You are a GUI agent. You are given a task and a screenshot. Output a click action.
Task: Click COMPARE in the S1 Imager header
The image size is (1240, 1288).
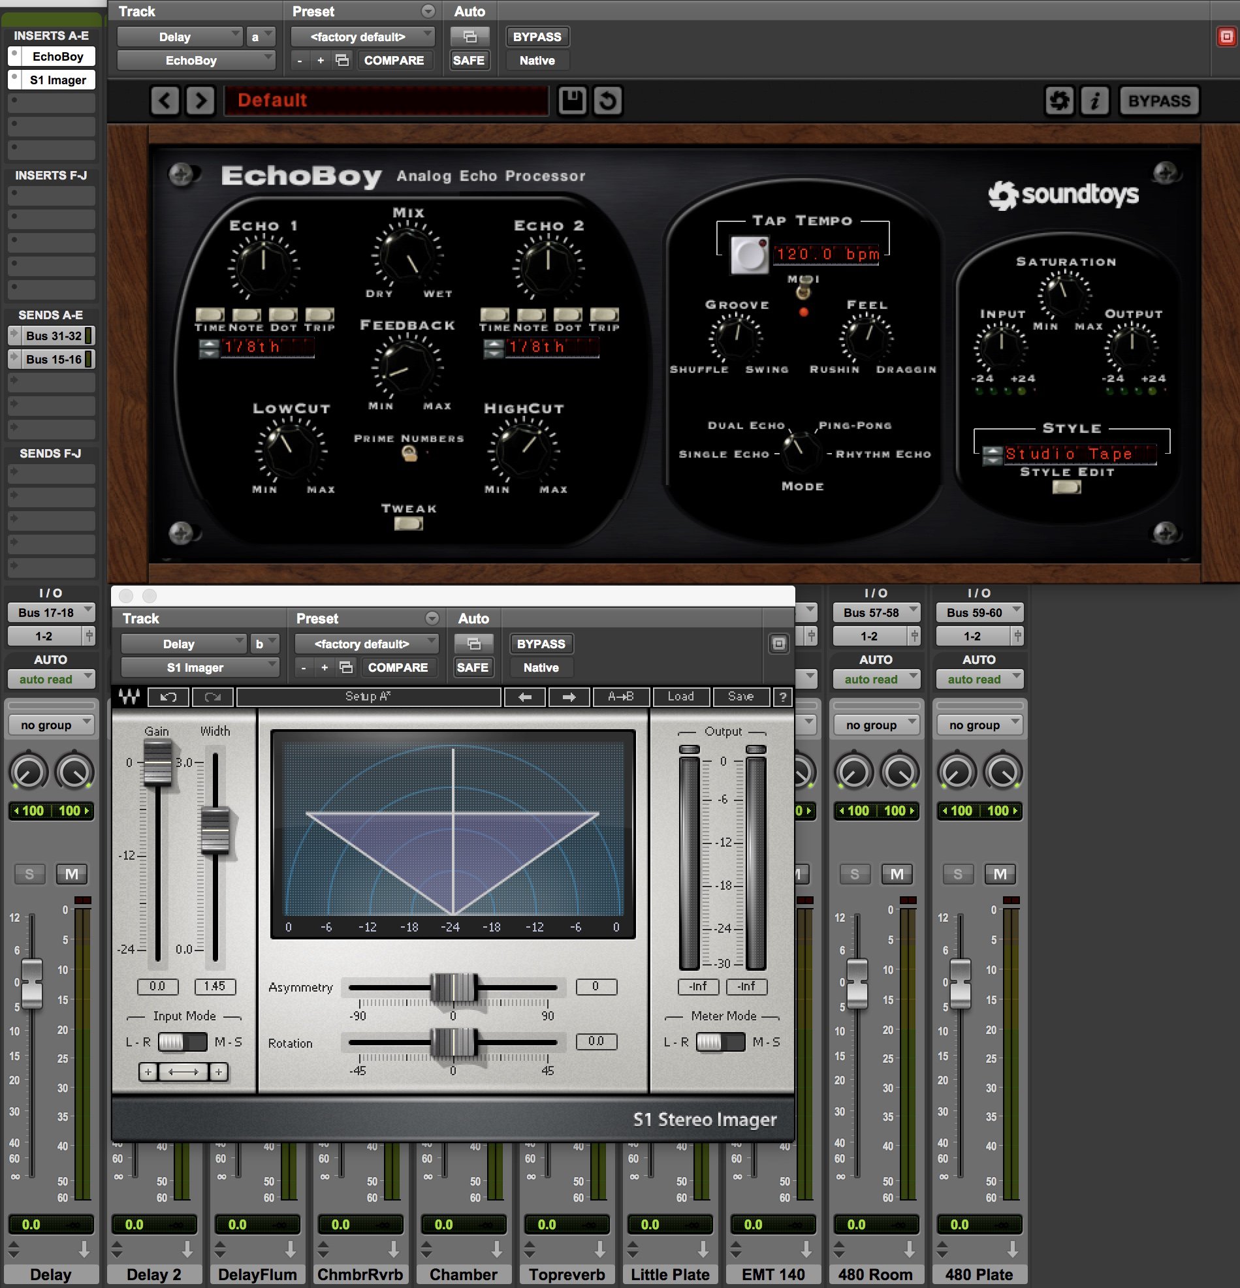click(x=397, y=667)
